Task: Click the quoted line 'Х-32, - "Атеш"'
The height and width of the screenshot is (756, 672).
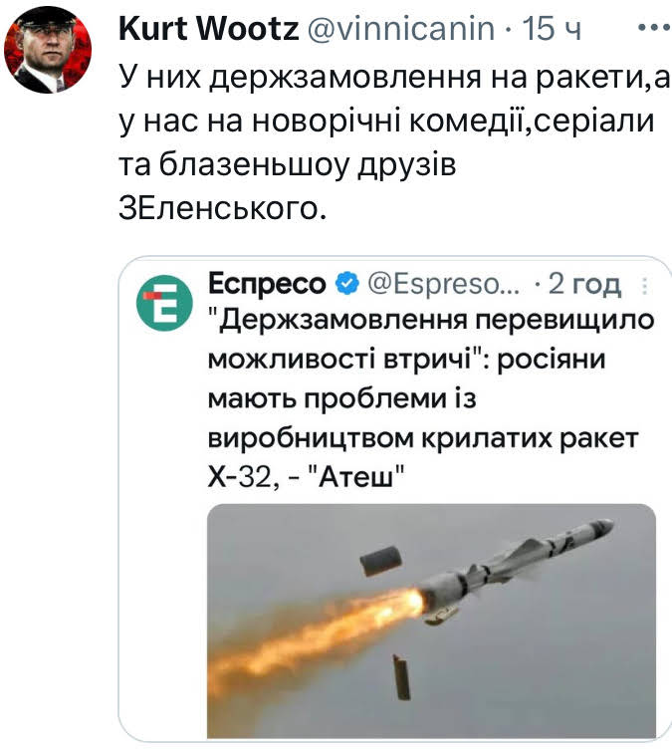Action: tap(306, 478)
